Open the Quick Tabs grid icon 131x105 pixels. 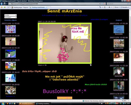[8, 7]
